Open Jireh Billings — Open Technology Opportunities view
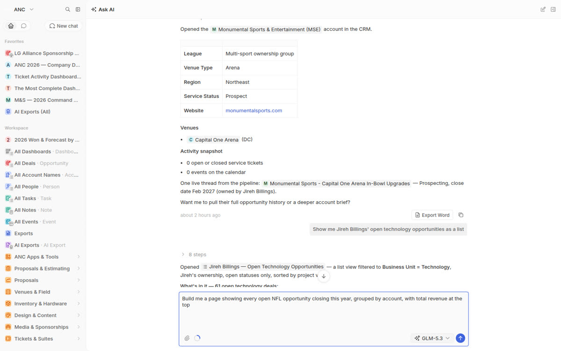The image size is (561, 351). click(263, 267)
